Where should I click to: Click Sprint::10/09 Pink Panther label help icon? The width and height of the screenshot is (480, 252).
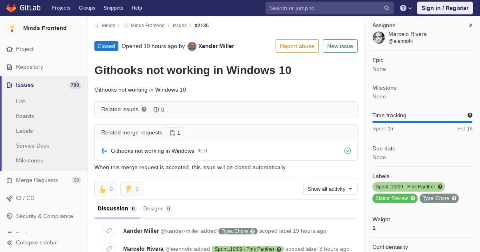coord(440,187)
